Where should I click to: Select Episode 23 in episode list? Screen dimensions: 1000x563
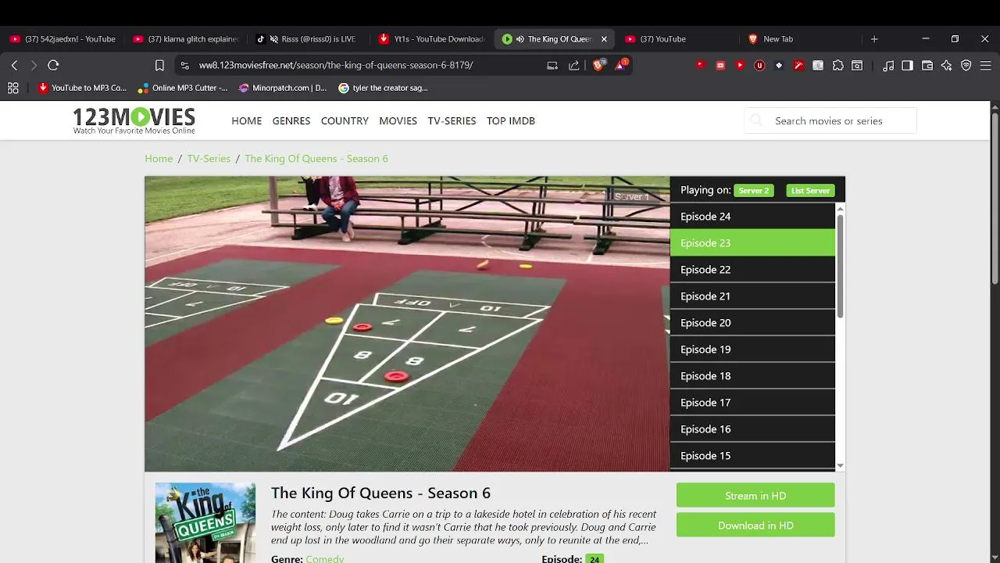(x=752, y=243)
